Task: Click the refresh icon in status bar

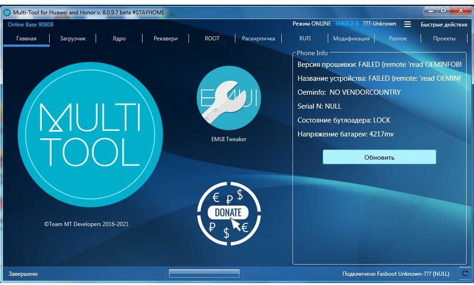Action: [x=465, y=273]
